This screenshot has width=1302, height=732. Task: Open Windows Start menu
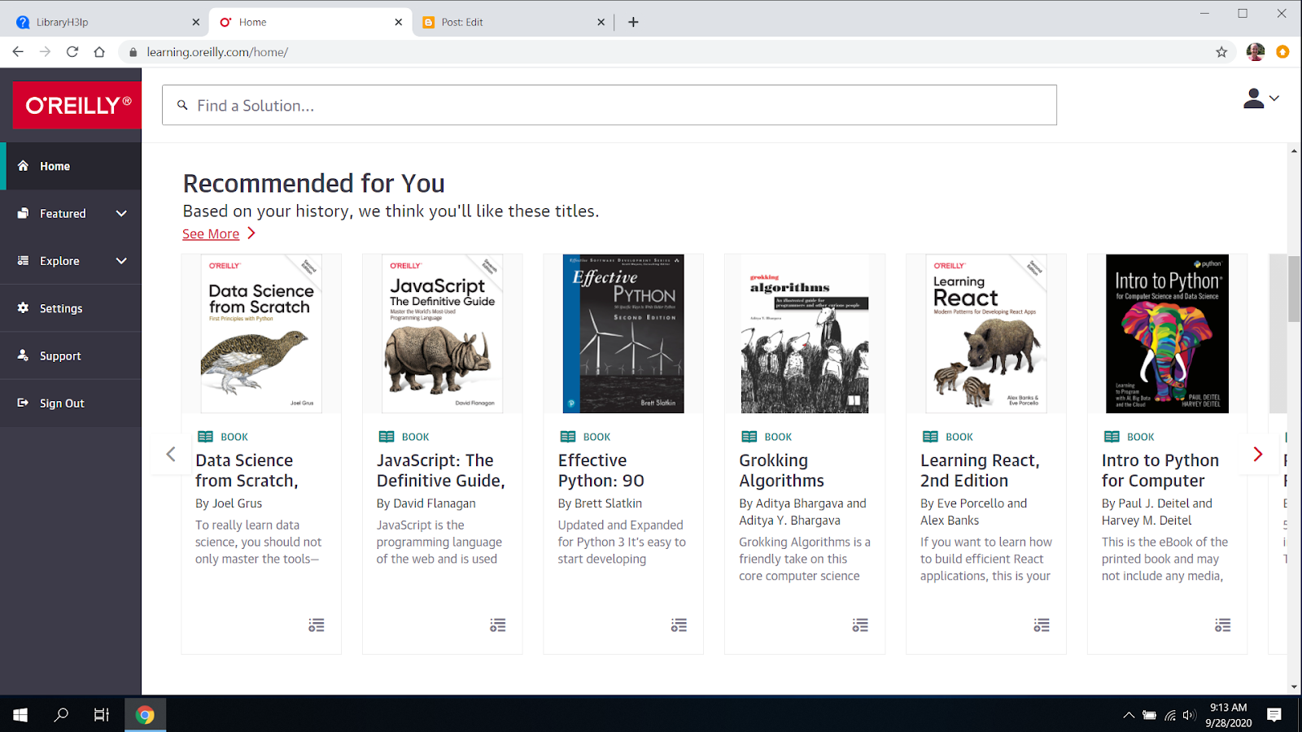tap(20, 715)
